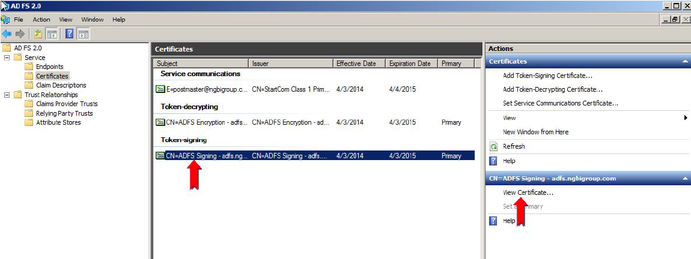Click the Back arrow toolbar icon
The height and width of the screenshot is (259, 691).
point(7,34)
